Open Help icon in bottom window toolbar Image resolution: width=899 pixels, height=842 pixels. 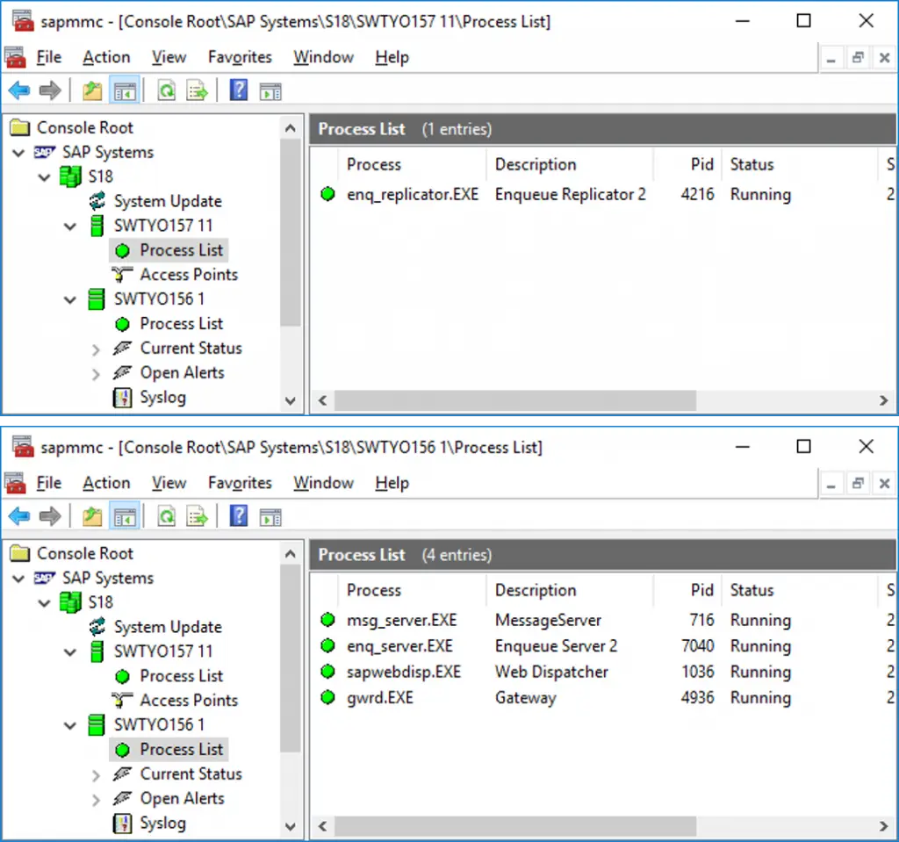tap(239, 516)
